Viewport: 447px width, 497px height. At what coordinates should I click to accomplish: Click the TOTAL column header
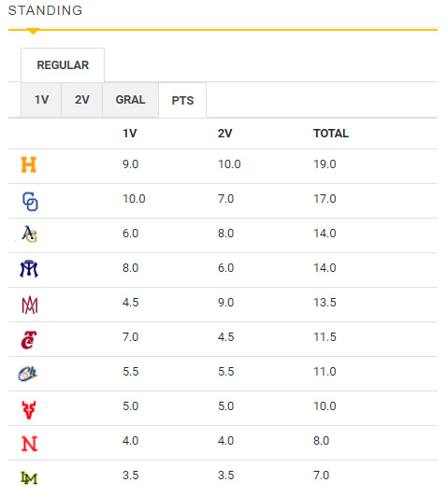point(331,134)
